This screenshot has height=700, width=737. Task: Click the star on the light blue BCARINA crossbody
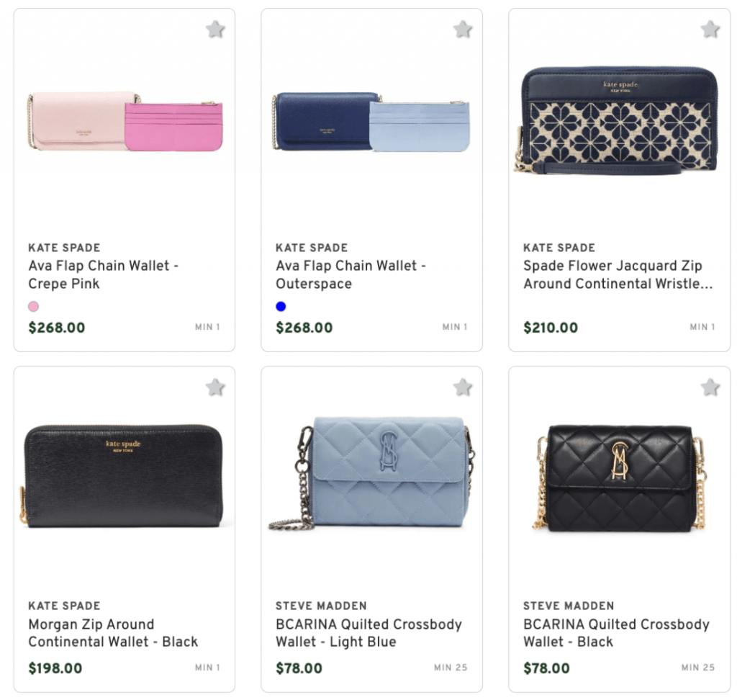point(462,387)
